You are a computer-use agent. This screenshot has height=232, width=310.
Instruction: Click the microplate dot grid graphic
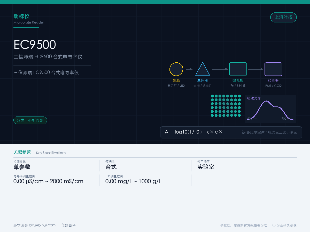226,106
